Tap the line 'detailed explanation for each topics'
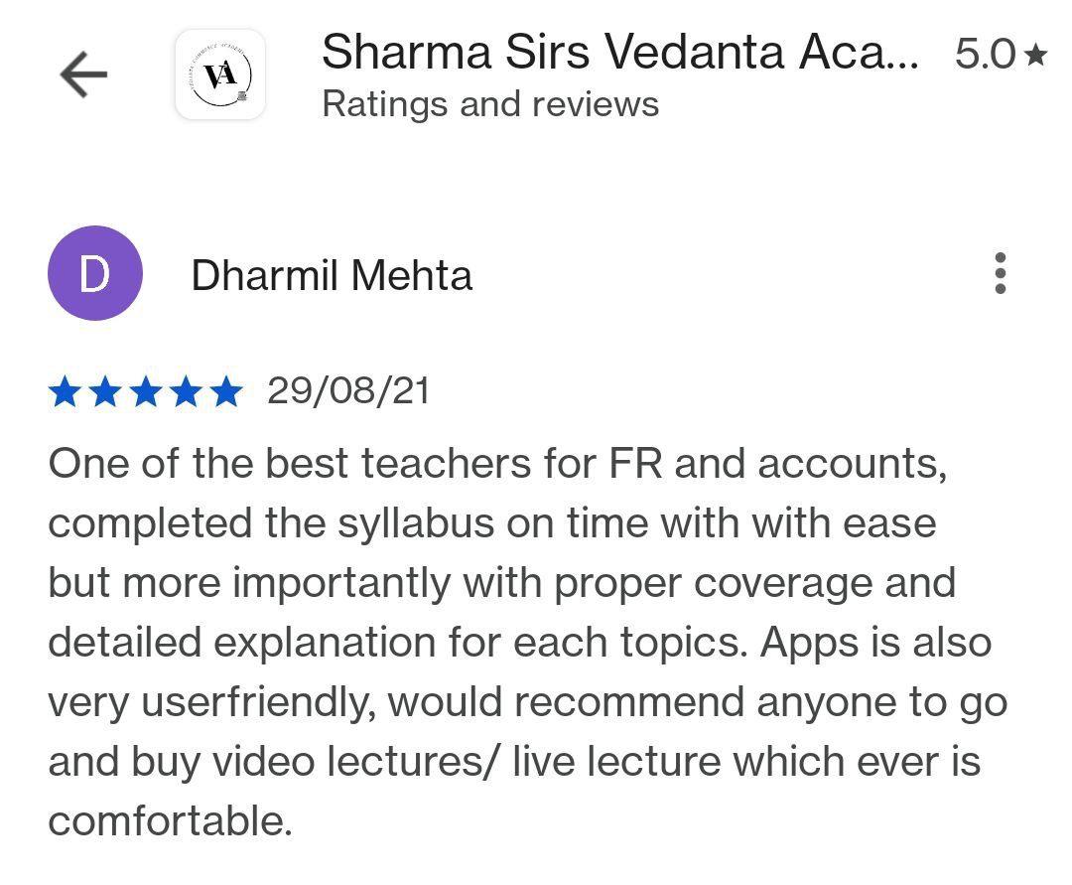The image size is (1072, 885). (x=519, y=644)
